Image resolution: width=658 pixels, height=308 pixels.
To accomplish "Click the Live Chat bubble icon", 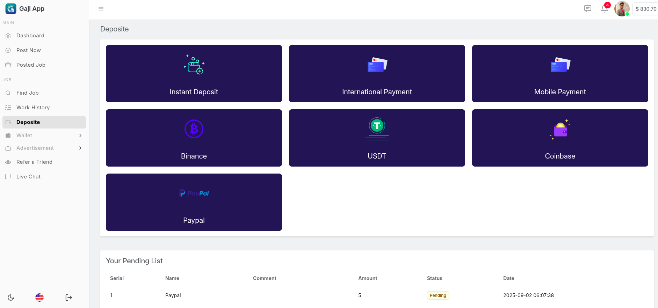I will coord(8,177).
